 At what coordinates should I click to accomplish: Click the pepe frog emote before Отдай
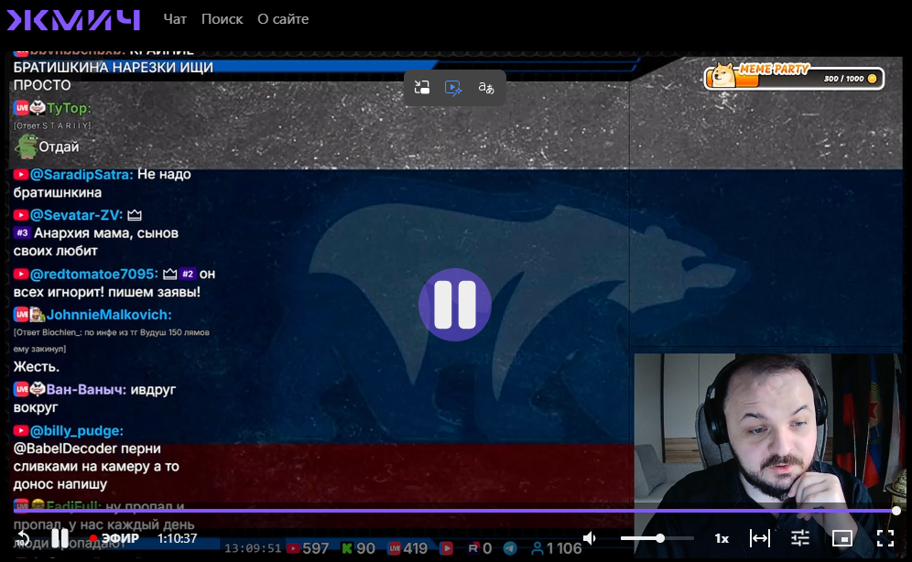coord(26,146)
